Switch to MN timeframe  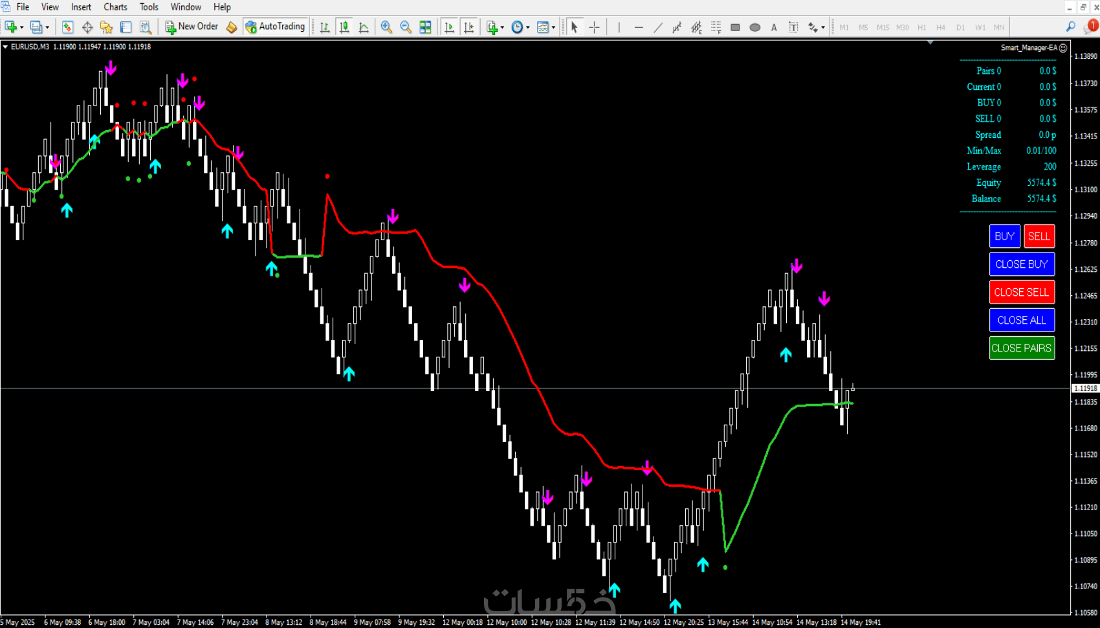click(999, 27)
